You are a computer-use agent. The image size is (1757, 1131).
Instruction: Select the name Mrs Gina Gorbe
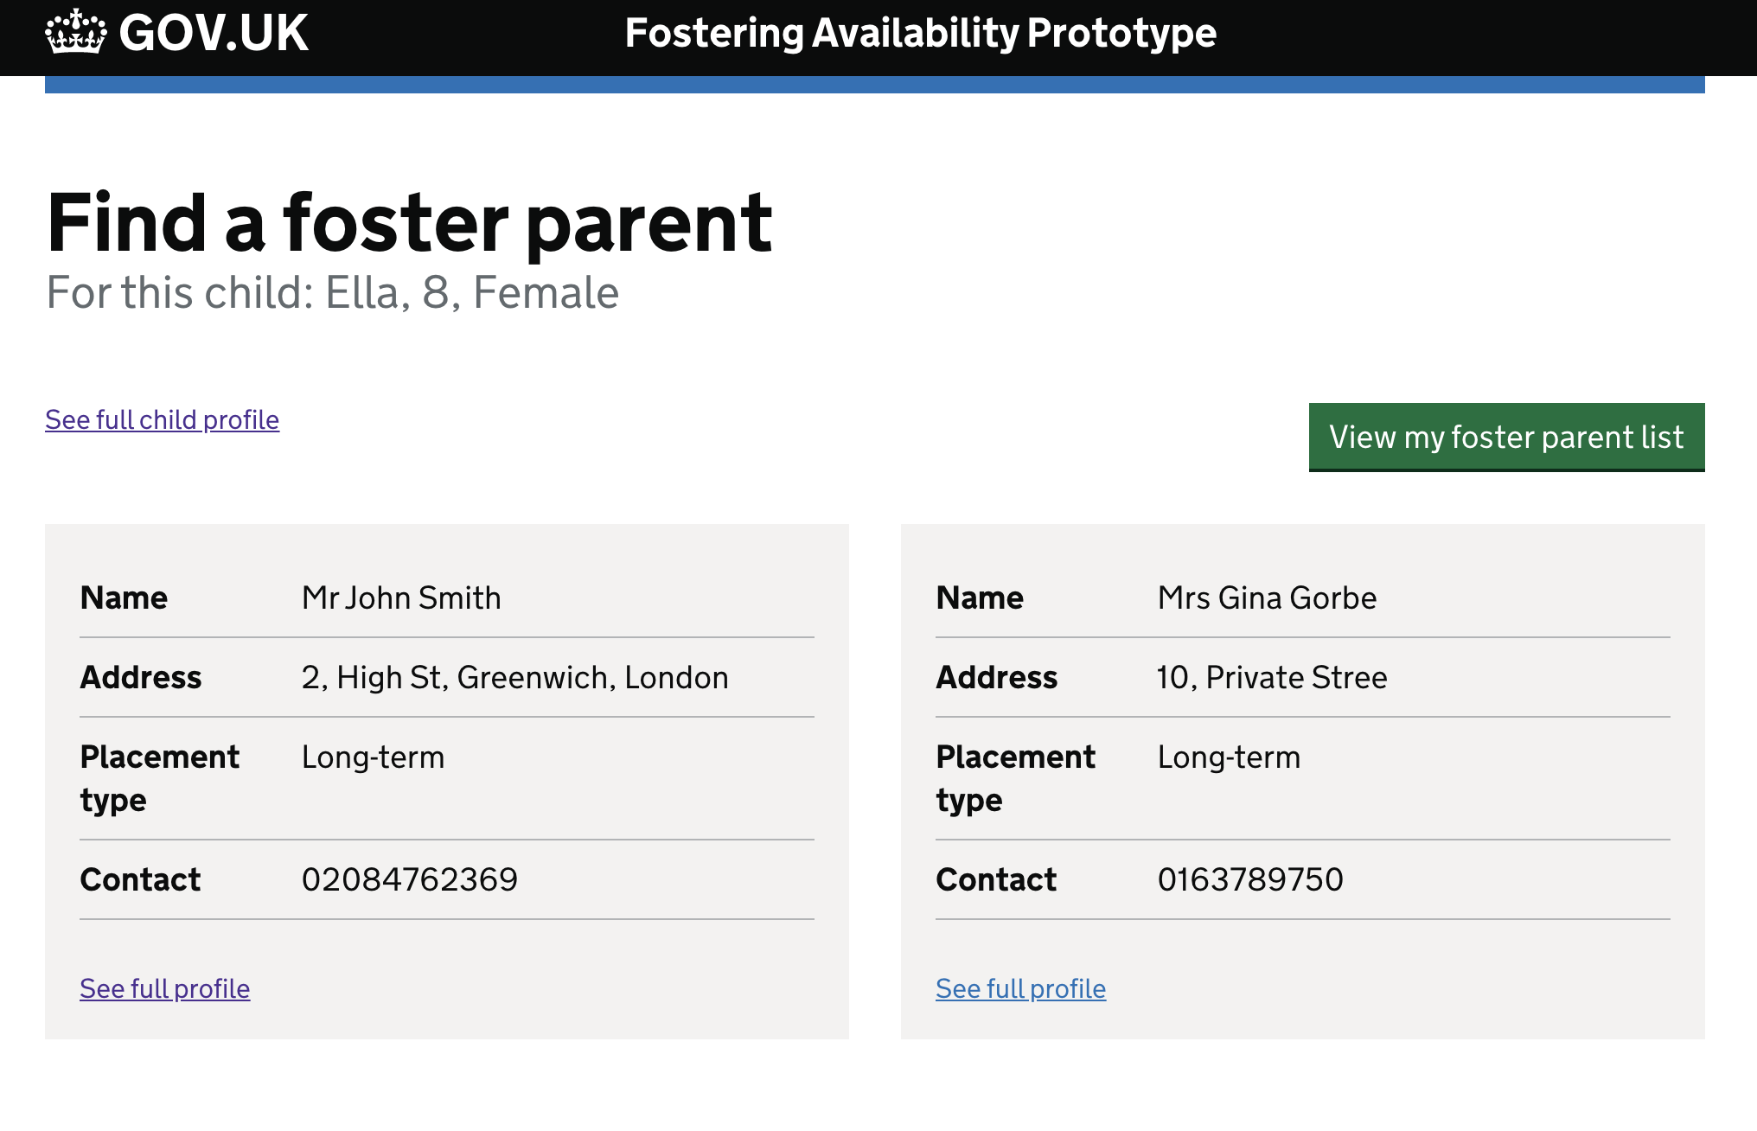tap(1267, 597)
